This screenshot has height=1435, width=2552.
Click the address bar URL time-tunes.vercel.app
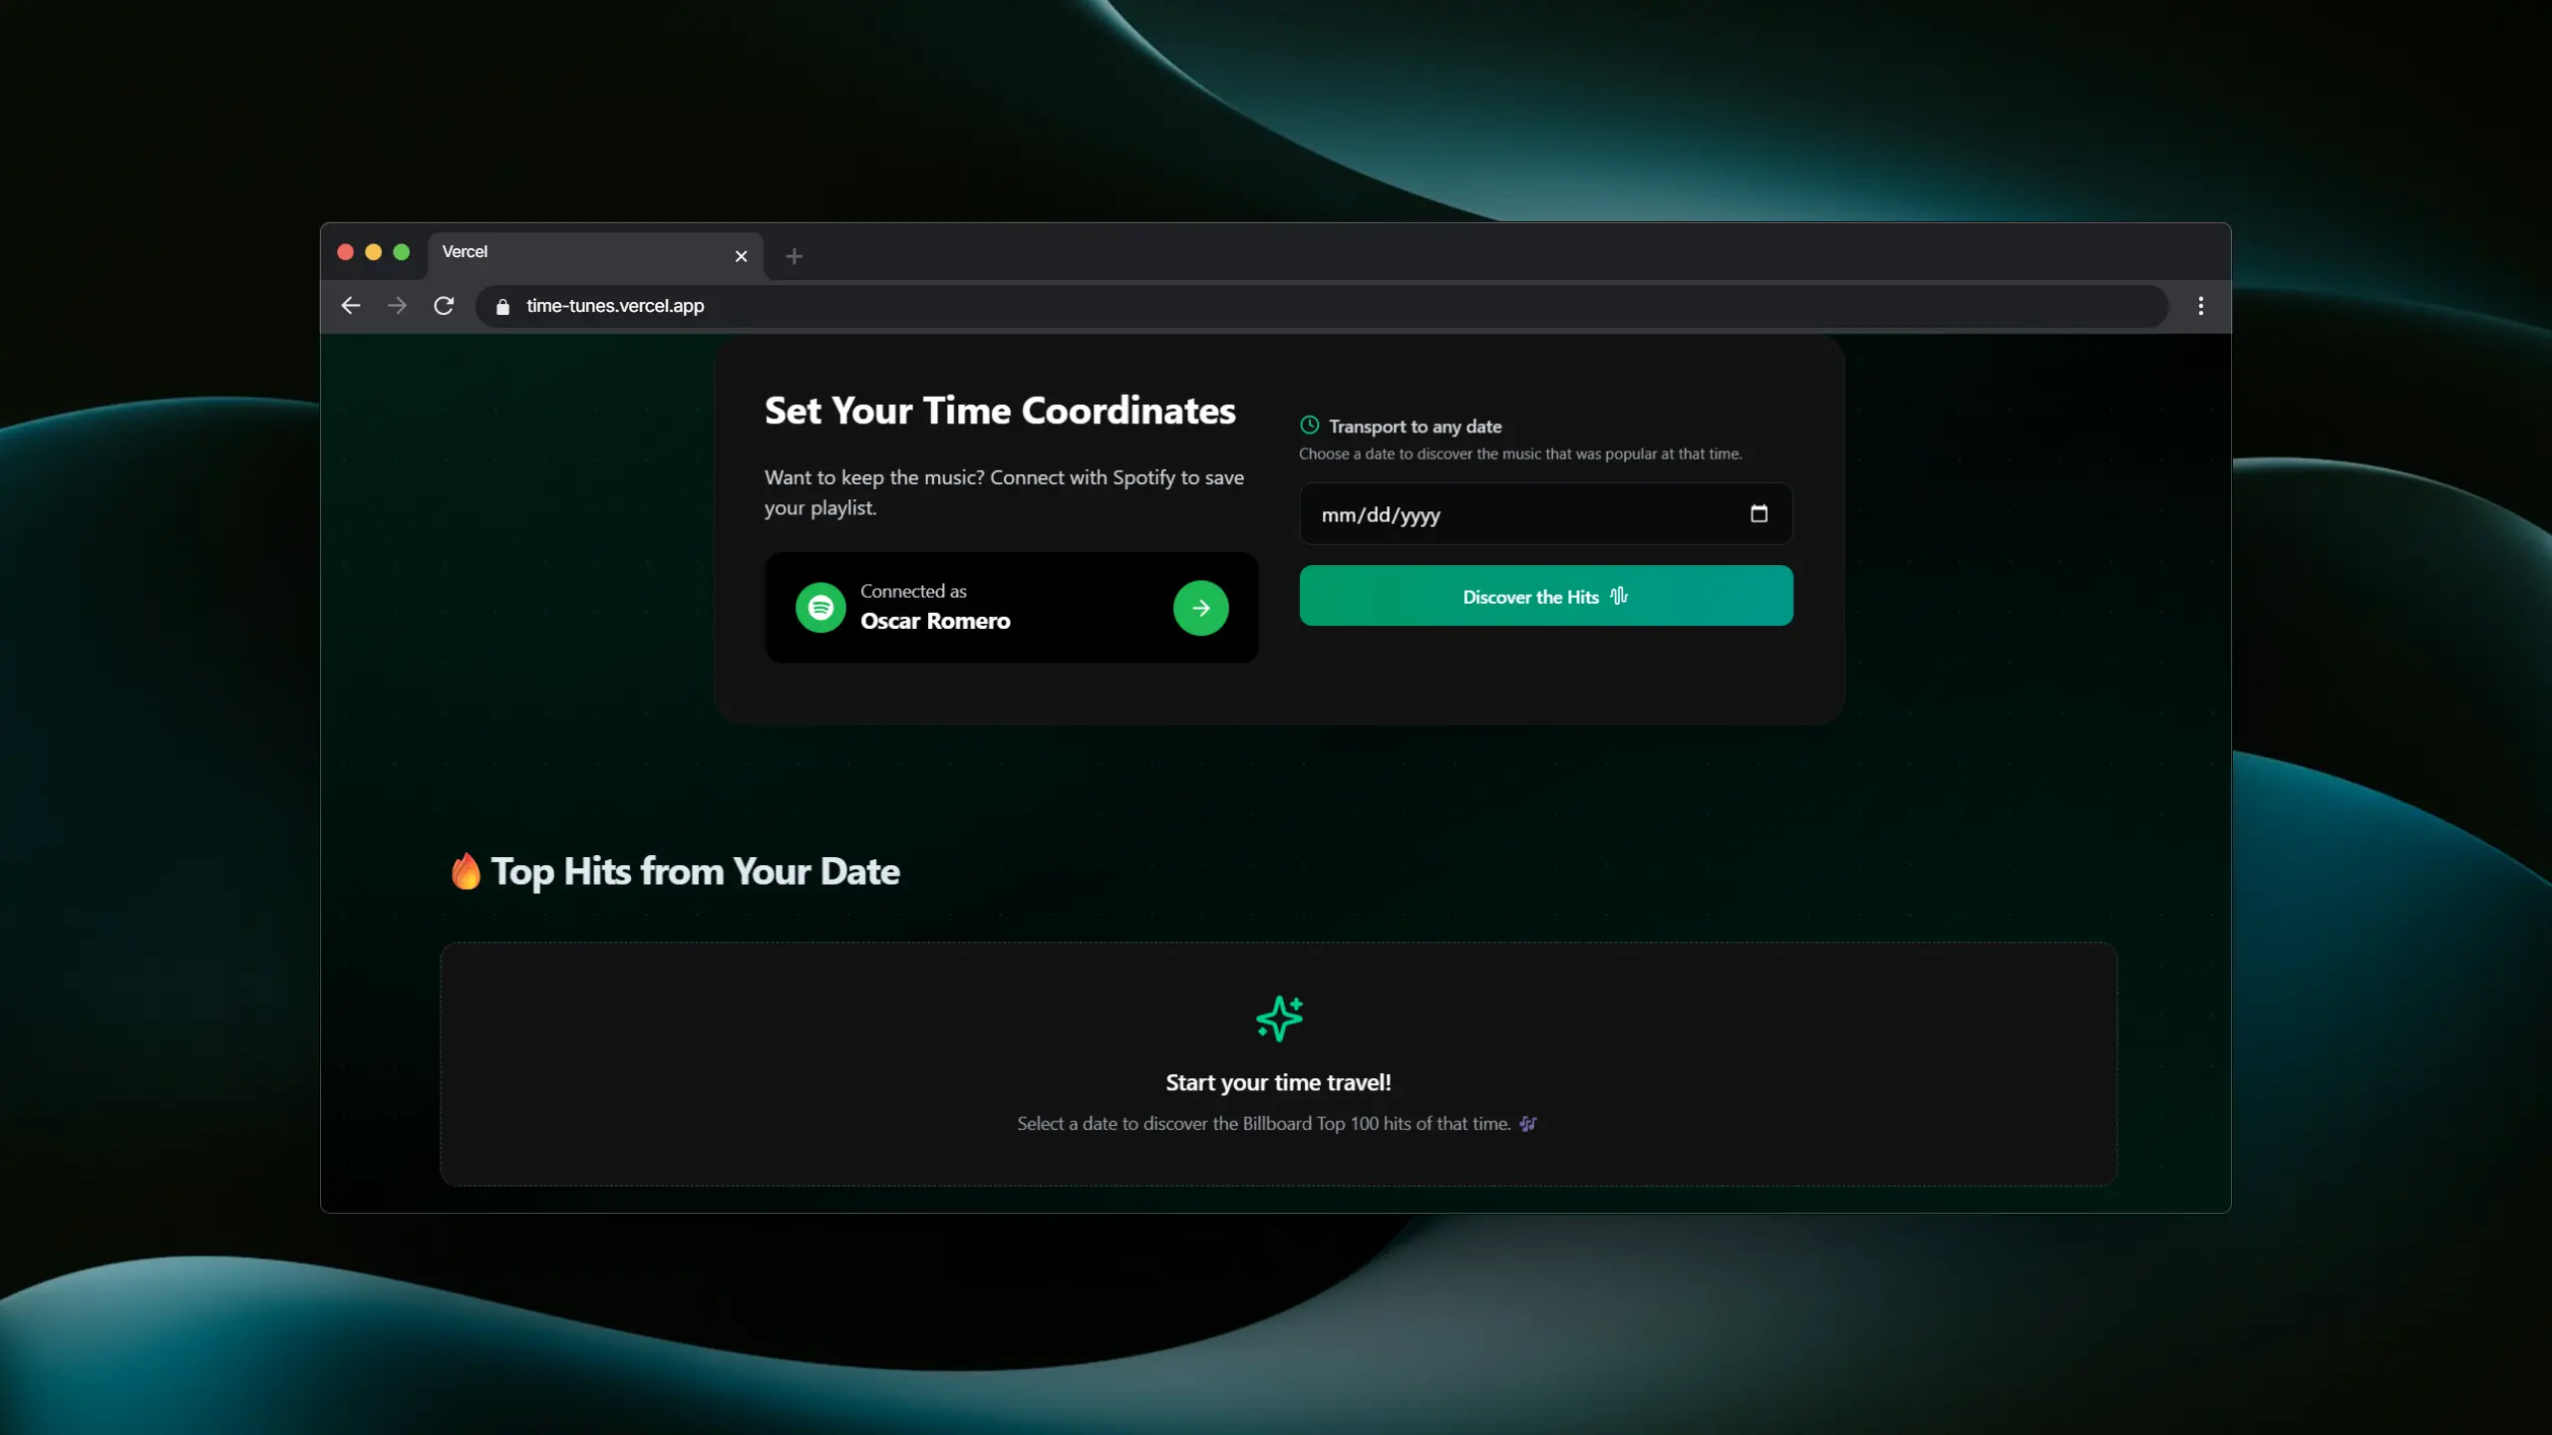pyautogui.click(x=615, y=306)
